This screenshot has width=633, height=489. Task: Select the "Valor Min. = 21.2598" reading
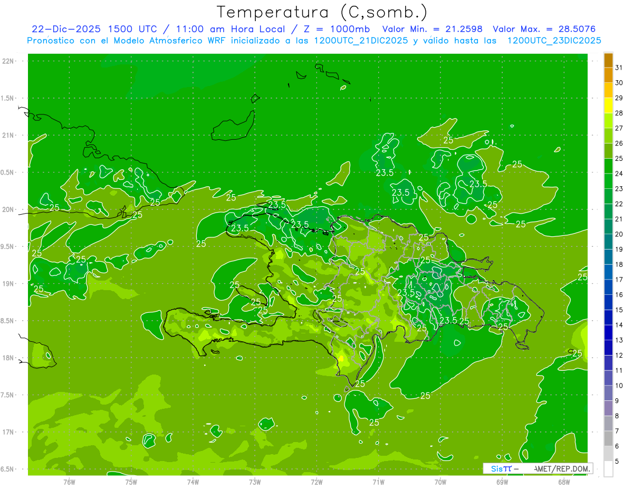[432, 29]
